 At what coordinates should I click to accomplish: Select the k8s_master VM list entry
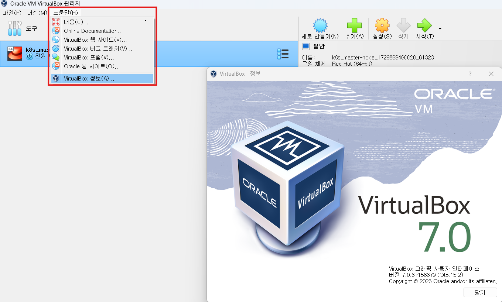coord(149,54)
